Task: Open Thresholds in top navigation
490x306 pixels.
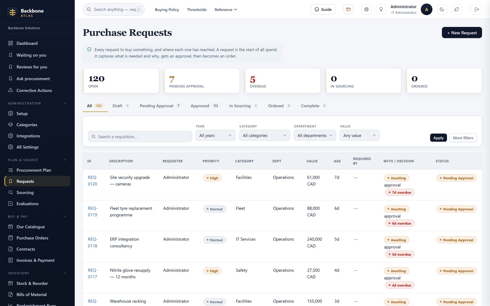Action: pyautogui.click(x=197, y=9)
